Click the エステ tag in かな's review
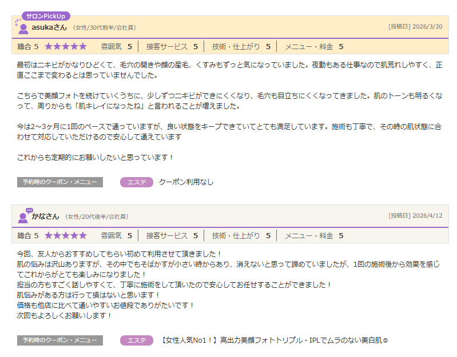 pyautogui.click(x=137, y=340)
